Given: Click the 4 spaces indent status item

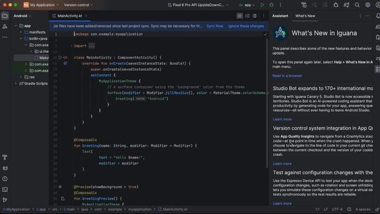Looking at the screenshot, I should click(363, 209).
